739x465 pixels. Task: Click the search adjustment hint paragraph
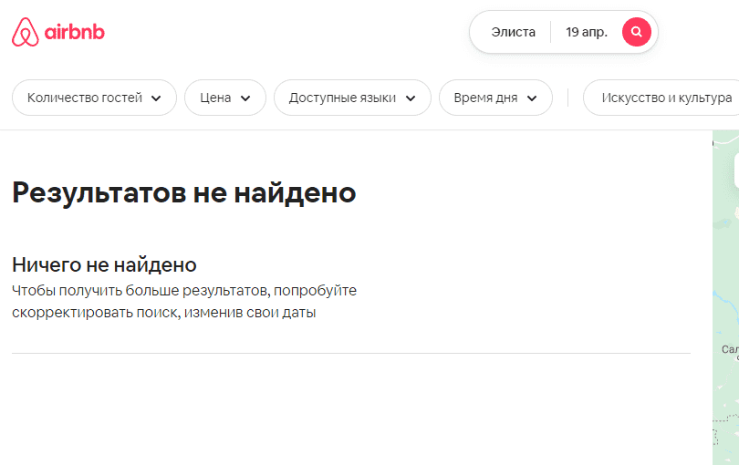click(183, 302)
